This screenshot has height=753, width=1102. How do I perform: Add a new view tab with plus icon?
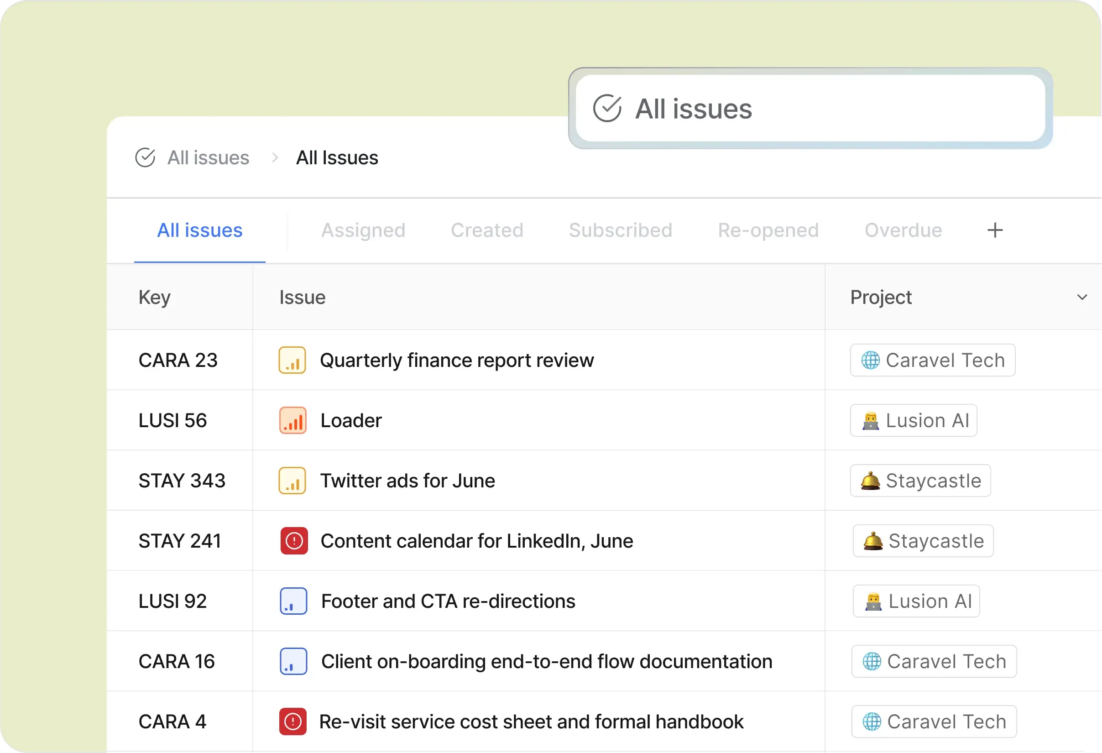coord(995,230)
